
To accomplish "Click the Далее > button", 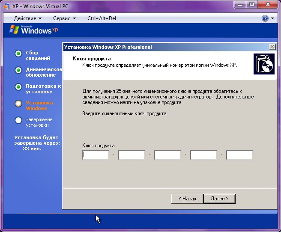I will (x=219, y=199).
